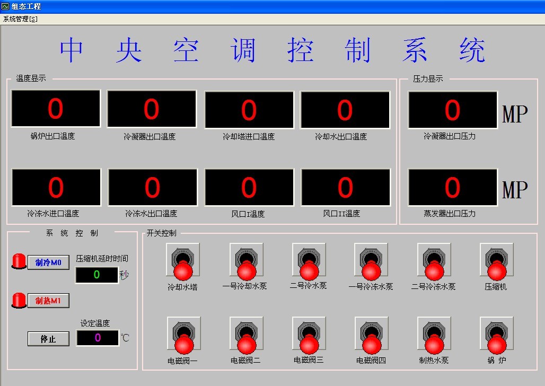The width and height of the screenshot is (545, 386).
Task: Click the 锅炉出口温度 digital display
Action: point(55,108)
